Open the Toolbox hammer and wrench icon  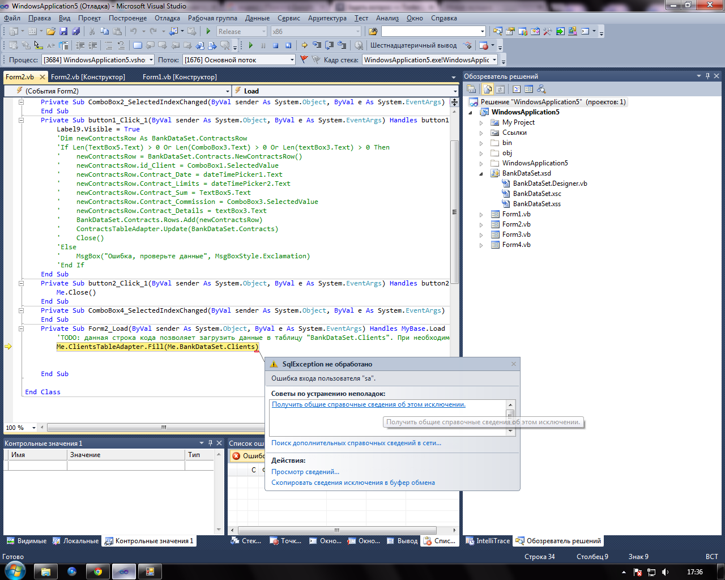point(547,32)
